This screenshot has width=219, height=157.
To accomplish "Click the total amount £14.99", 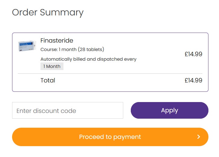I will (x=193, y=80).
